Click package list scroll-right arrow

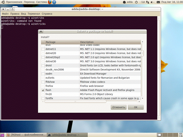[x=139, y=102]
